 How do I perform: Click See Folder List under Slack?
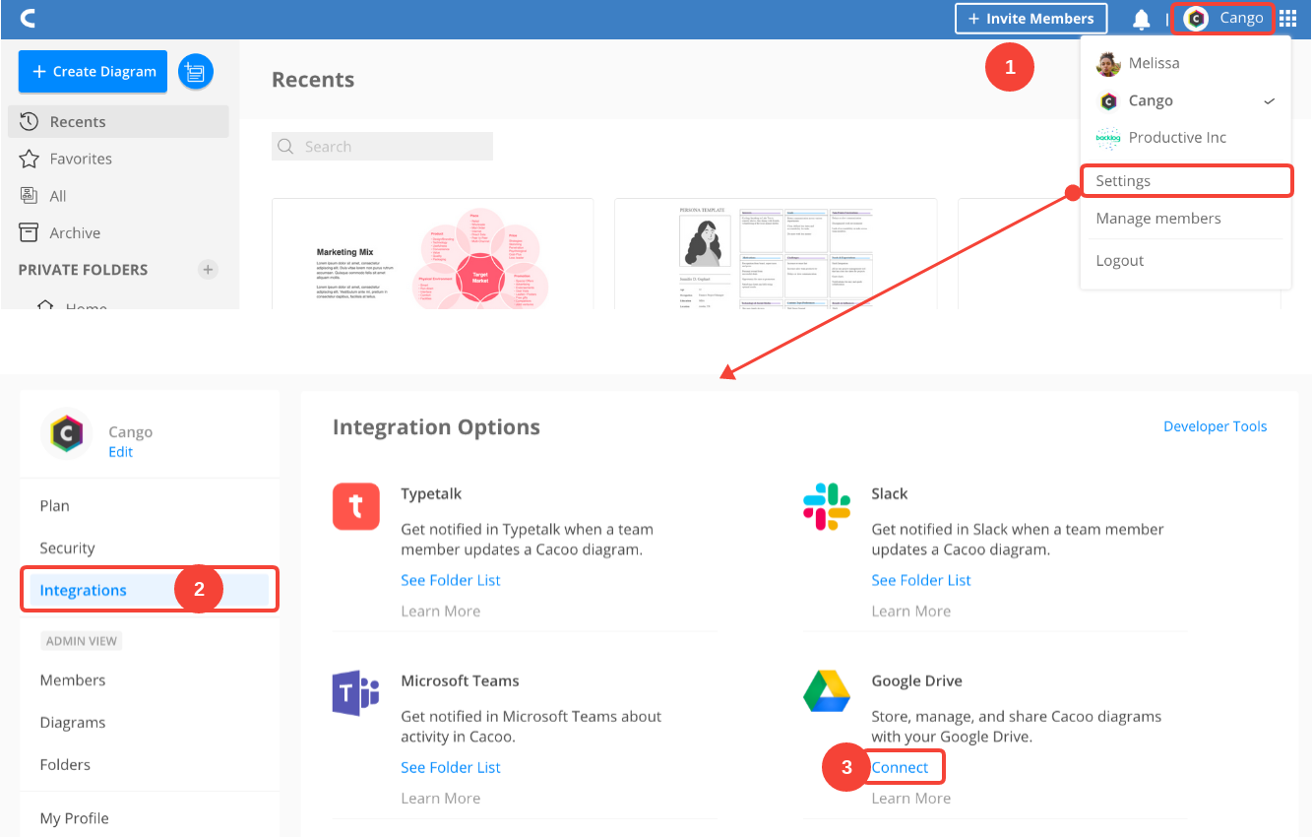921,580
